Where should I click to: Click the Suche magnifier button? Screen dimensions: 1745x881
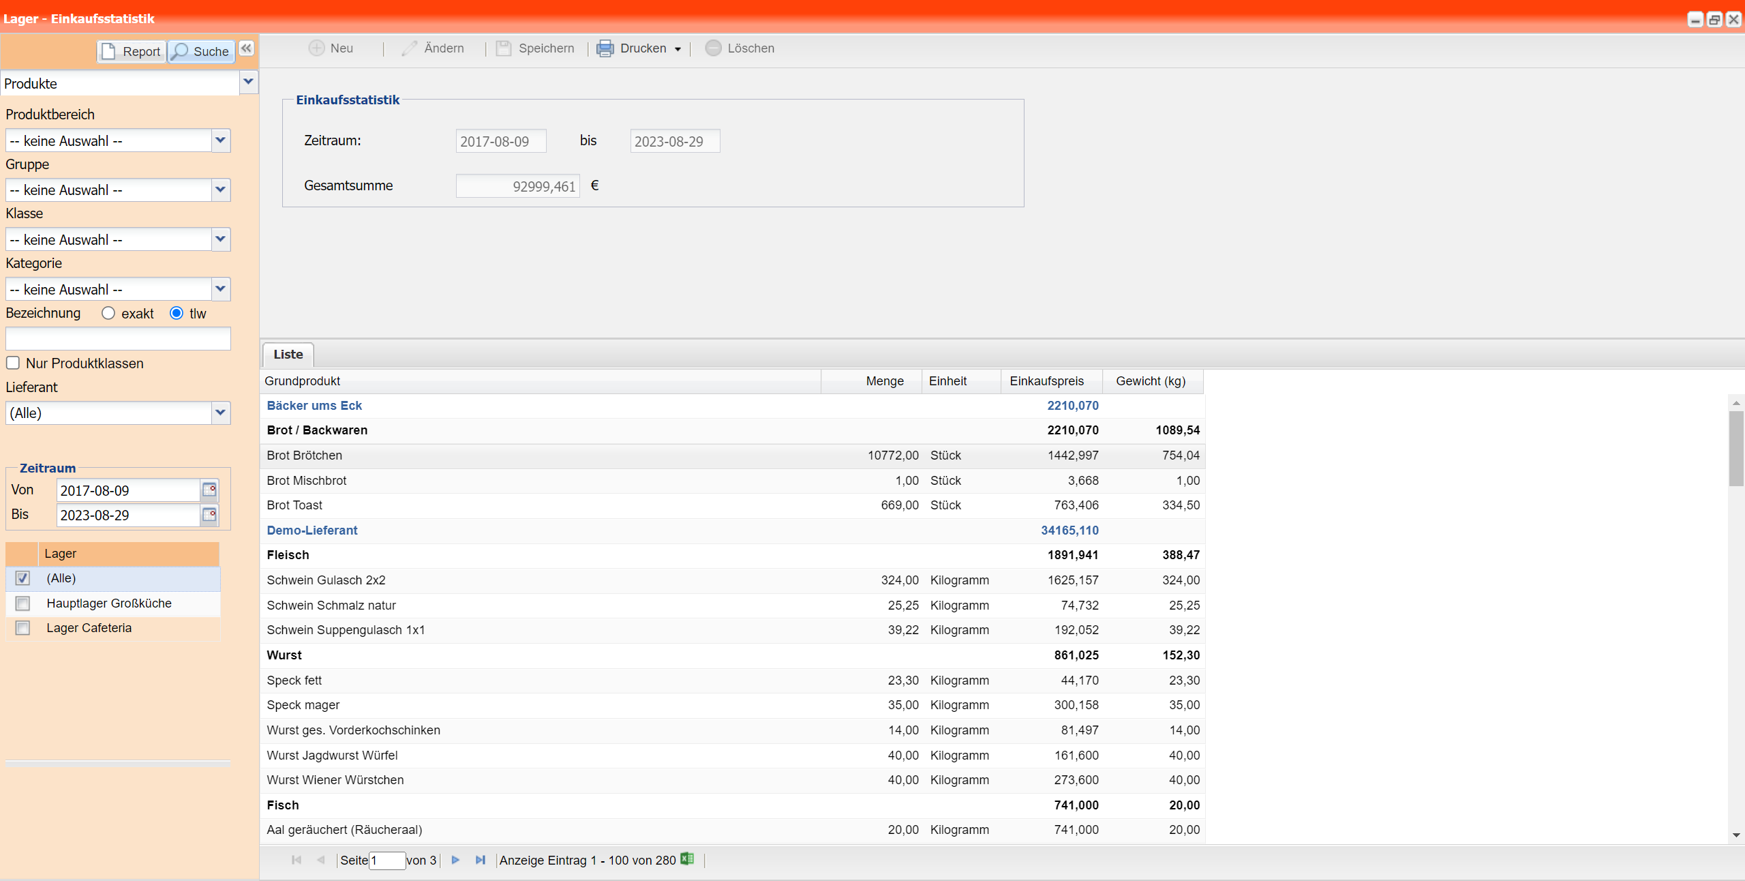point(201,51)
